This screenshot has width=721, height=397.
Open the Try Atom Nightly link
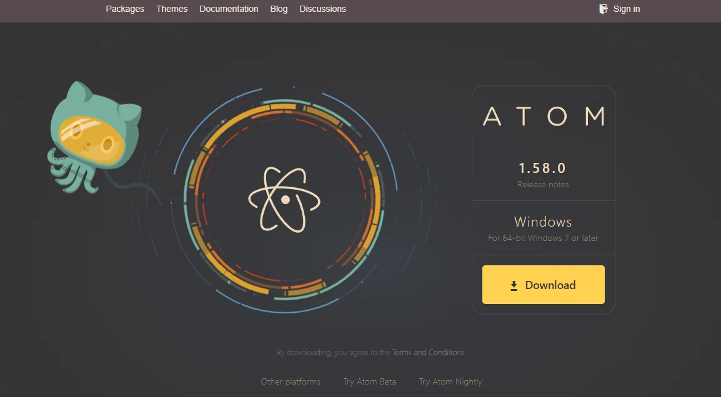(450, 381)
